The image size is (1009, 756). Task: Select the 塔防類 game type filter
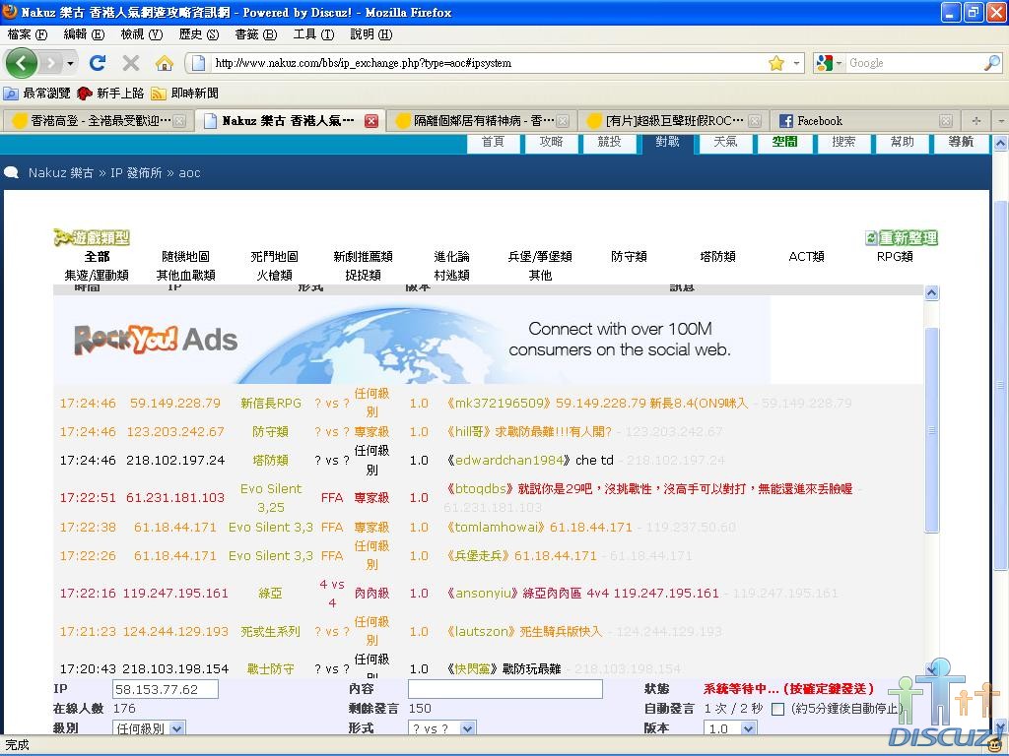pos(717,257)
